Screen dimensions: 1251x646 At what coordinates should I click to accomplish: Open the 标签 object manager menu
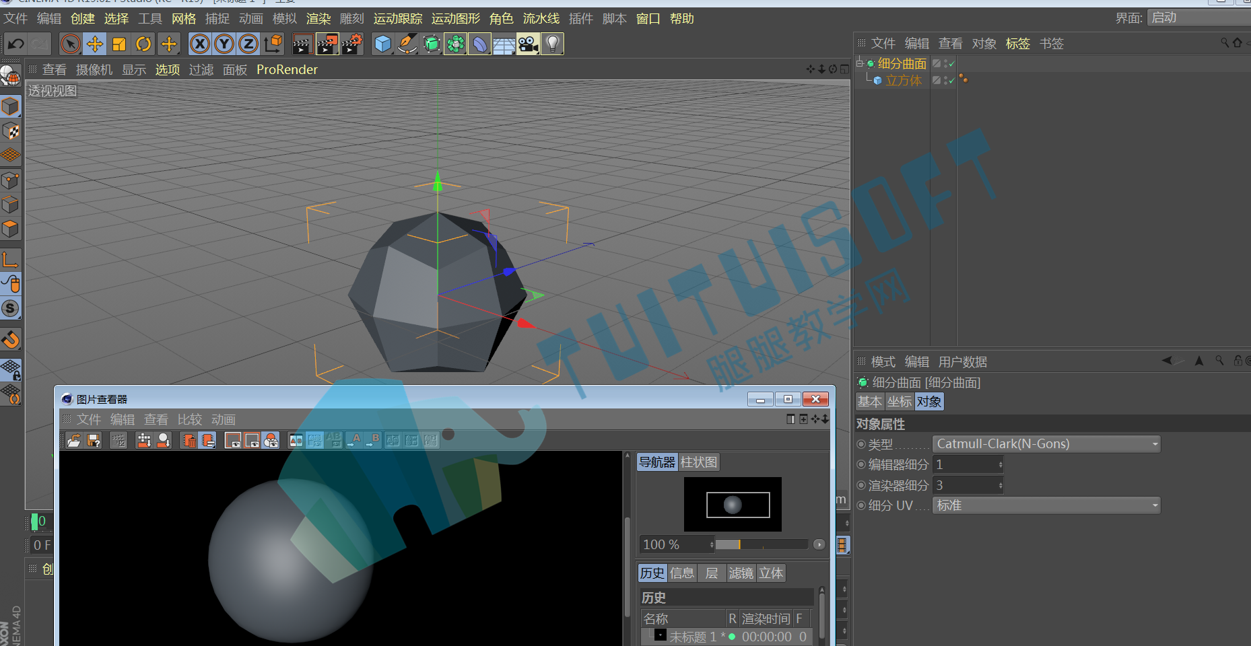[x=1017, y=44]
